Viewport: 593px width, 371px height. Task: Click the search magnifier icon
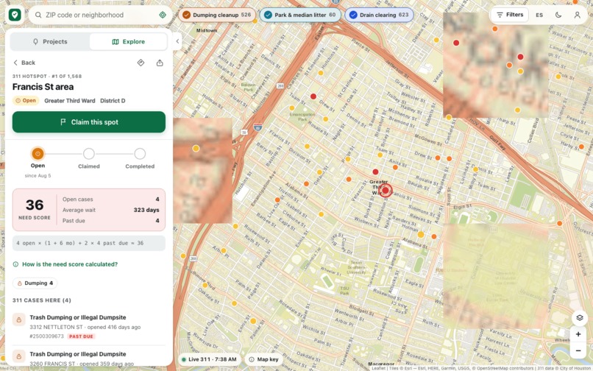pyautogui.click(x=38, y=15)
